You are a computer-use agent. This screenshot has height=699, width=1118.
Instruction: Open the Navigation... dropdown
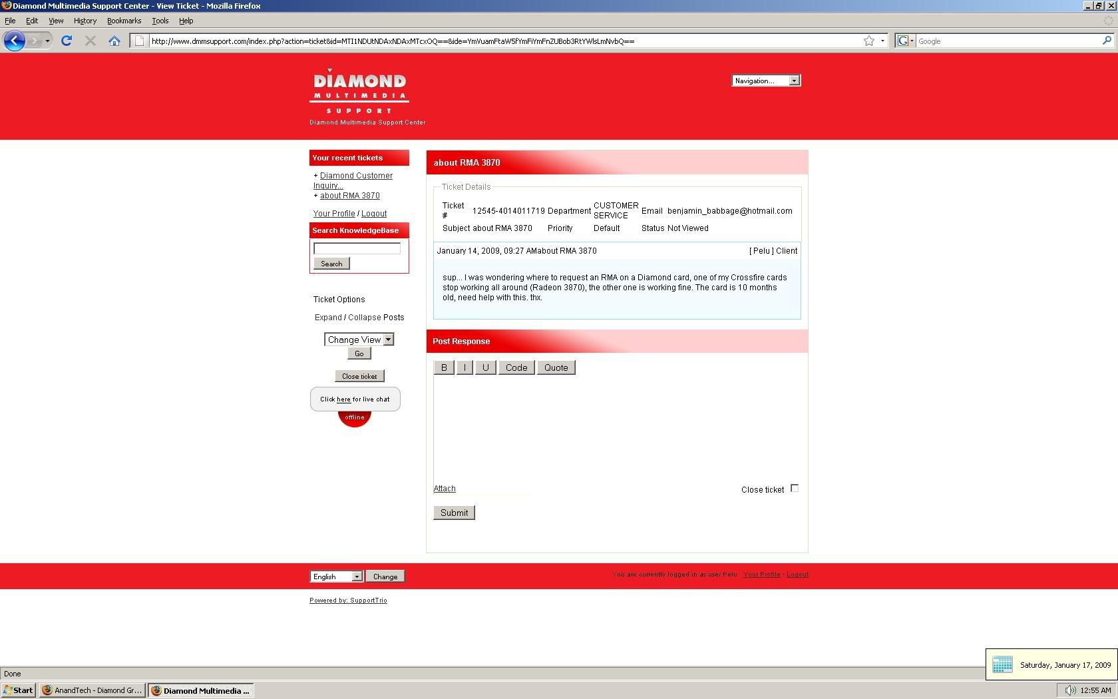click(x=766, y=81)
